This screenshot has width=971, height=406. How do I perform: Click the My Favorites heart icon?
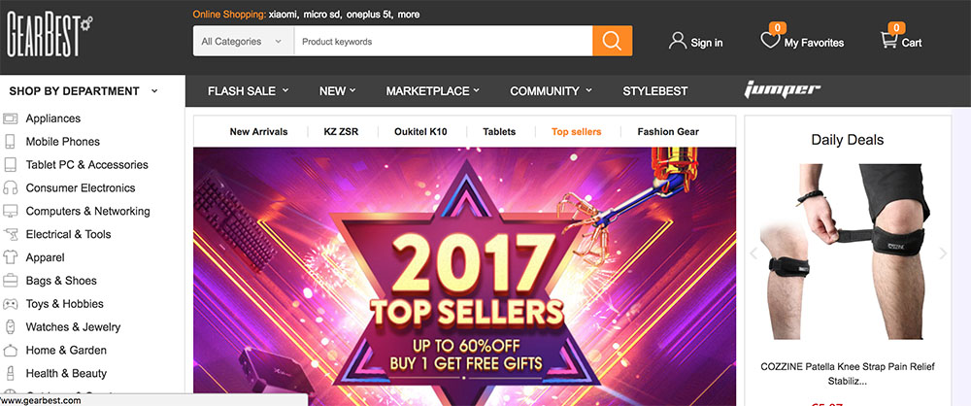coord(770,40)
